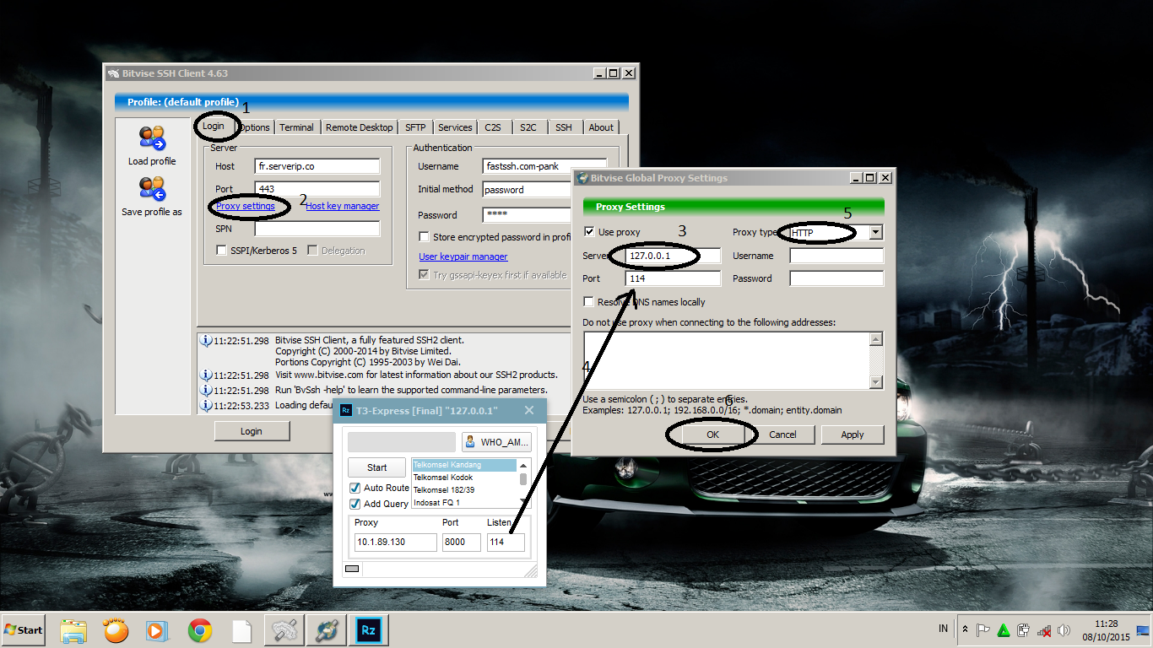The width and height of the screenshot is (1153, 648).
Task: Open the SSH tab
Action: (564, 127)
